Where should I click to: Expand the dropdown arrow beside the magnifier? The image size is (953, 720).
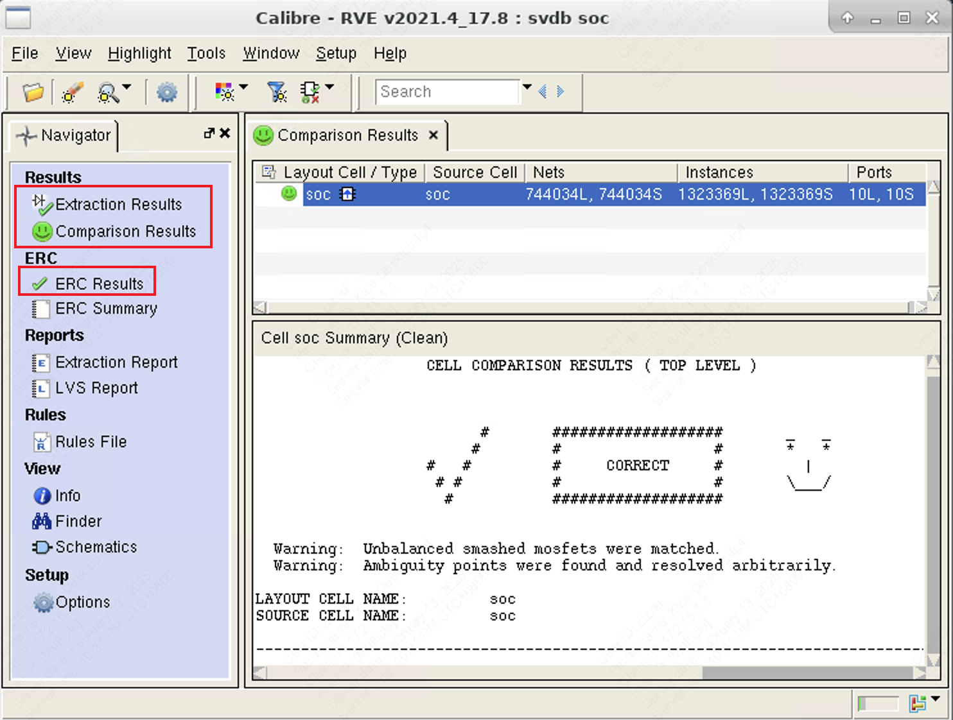click(127, 87)
